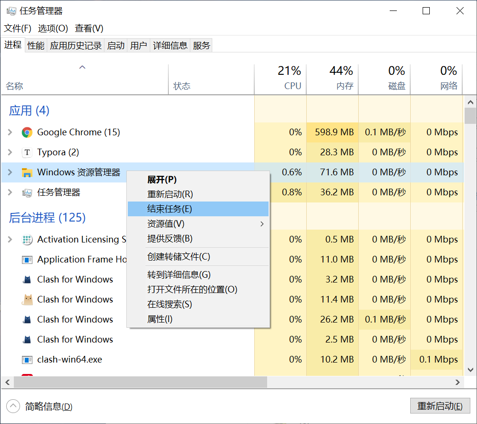The height and width of the screenshot is (424, 477).
Task: Expand the Typora (2) process group
Action: coord(10,152)
